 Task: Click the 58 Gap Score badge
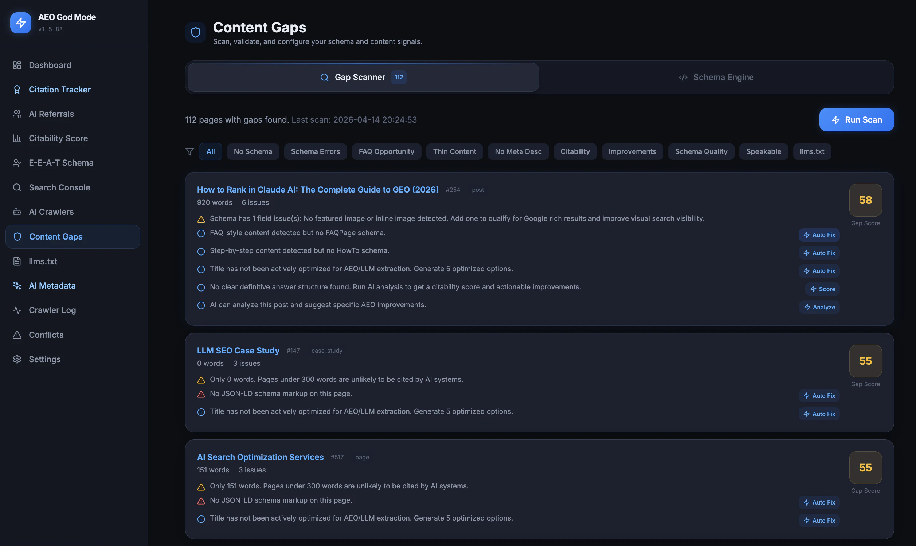pyautogui.click(x=865, y=200)
